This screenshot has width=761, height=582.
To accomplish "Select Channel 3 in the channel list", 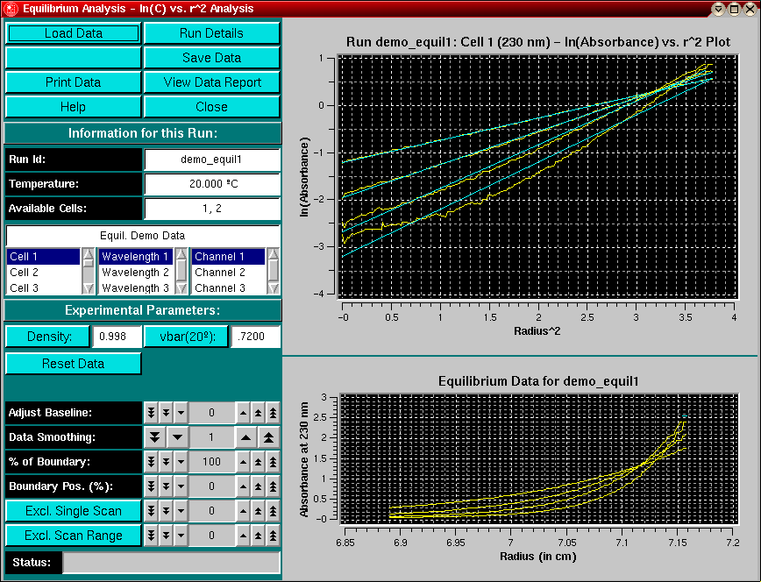I will click(x=227, y=287).
